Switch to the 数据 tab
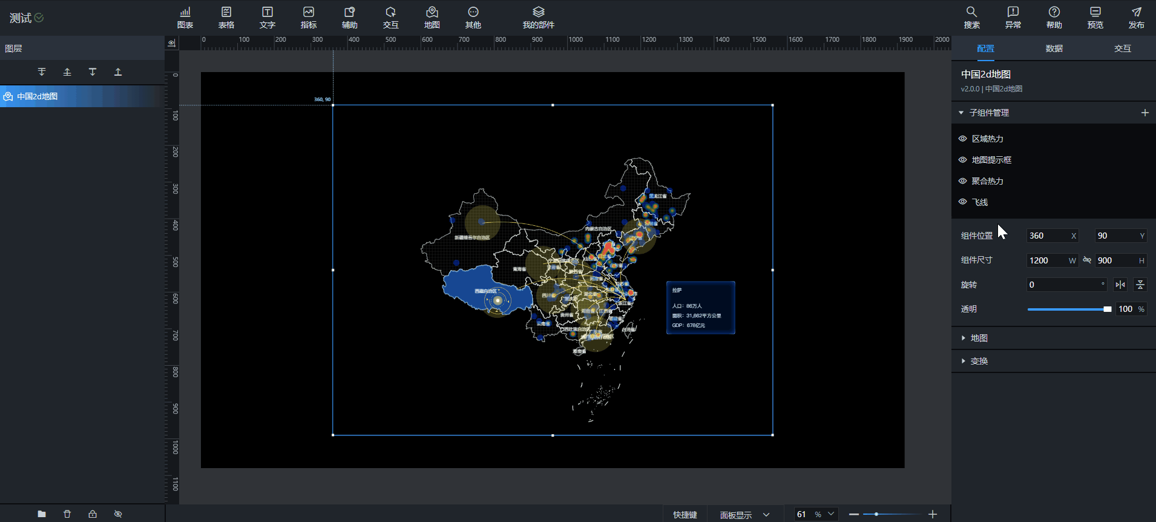The image size is (1156, 522). [x=1054, y=48]
